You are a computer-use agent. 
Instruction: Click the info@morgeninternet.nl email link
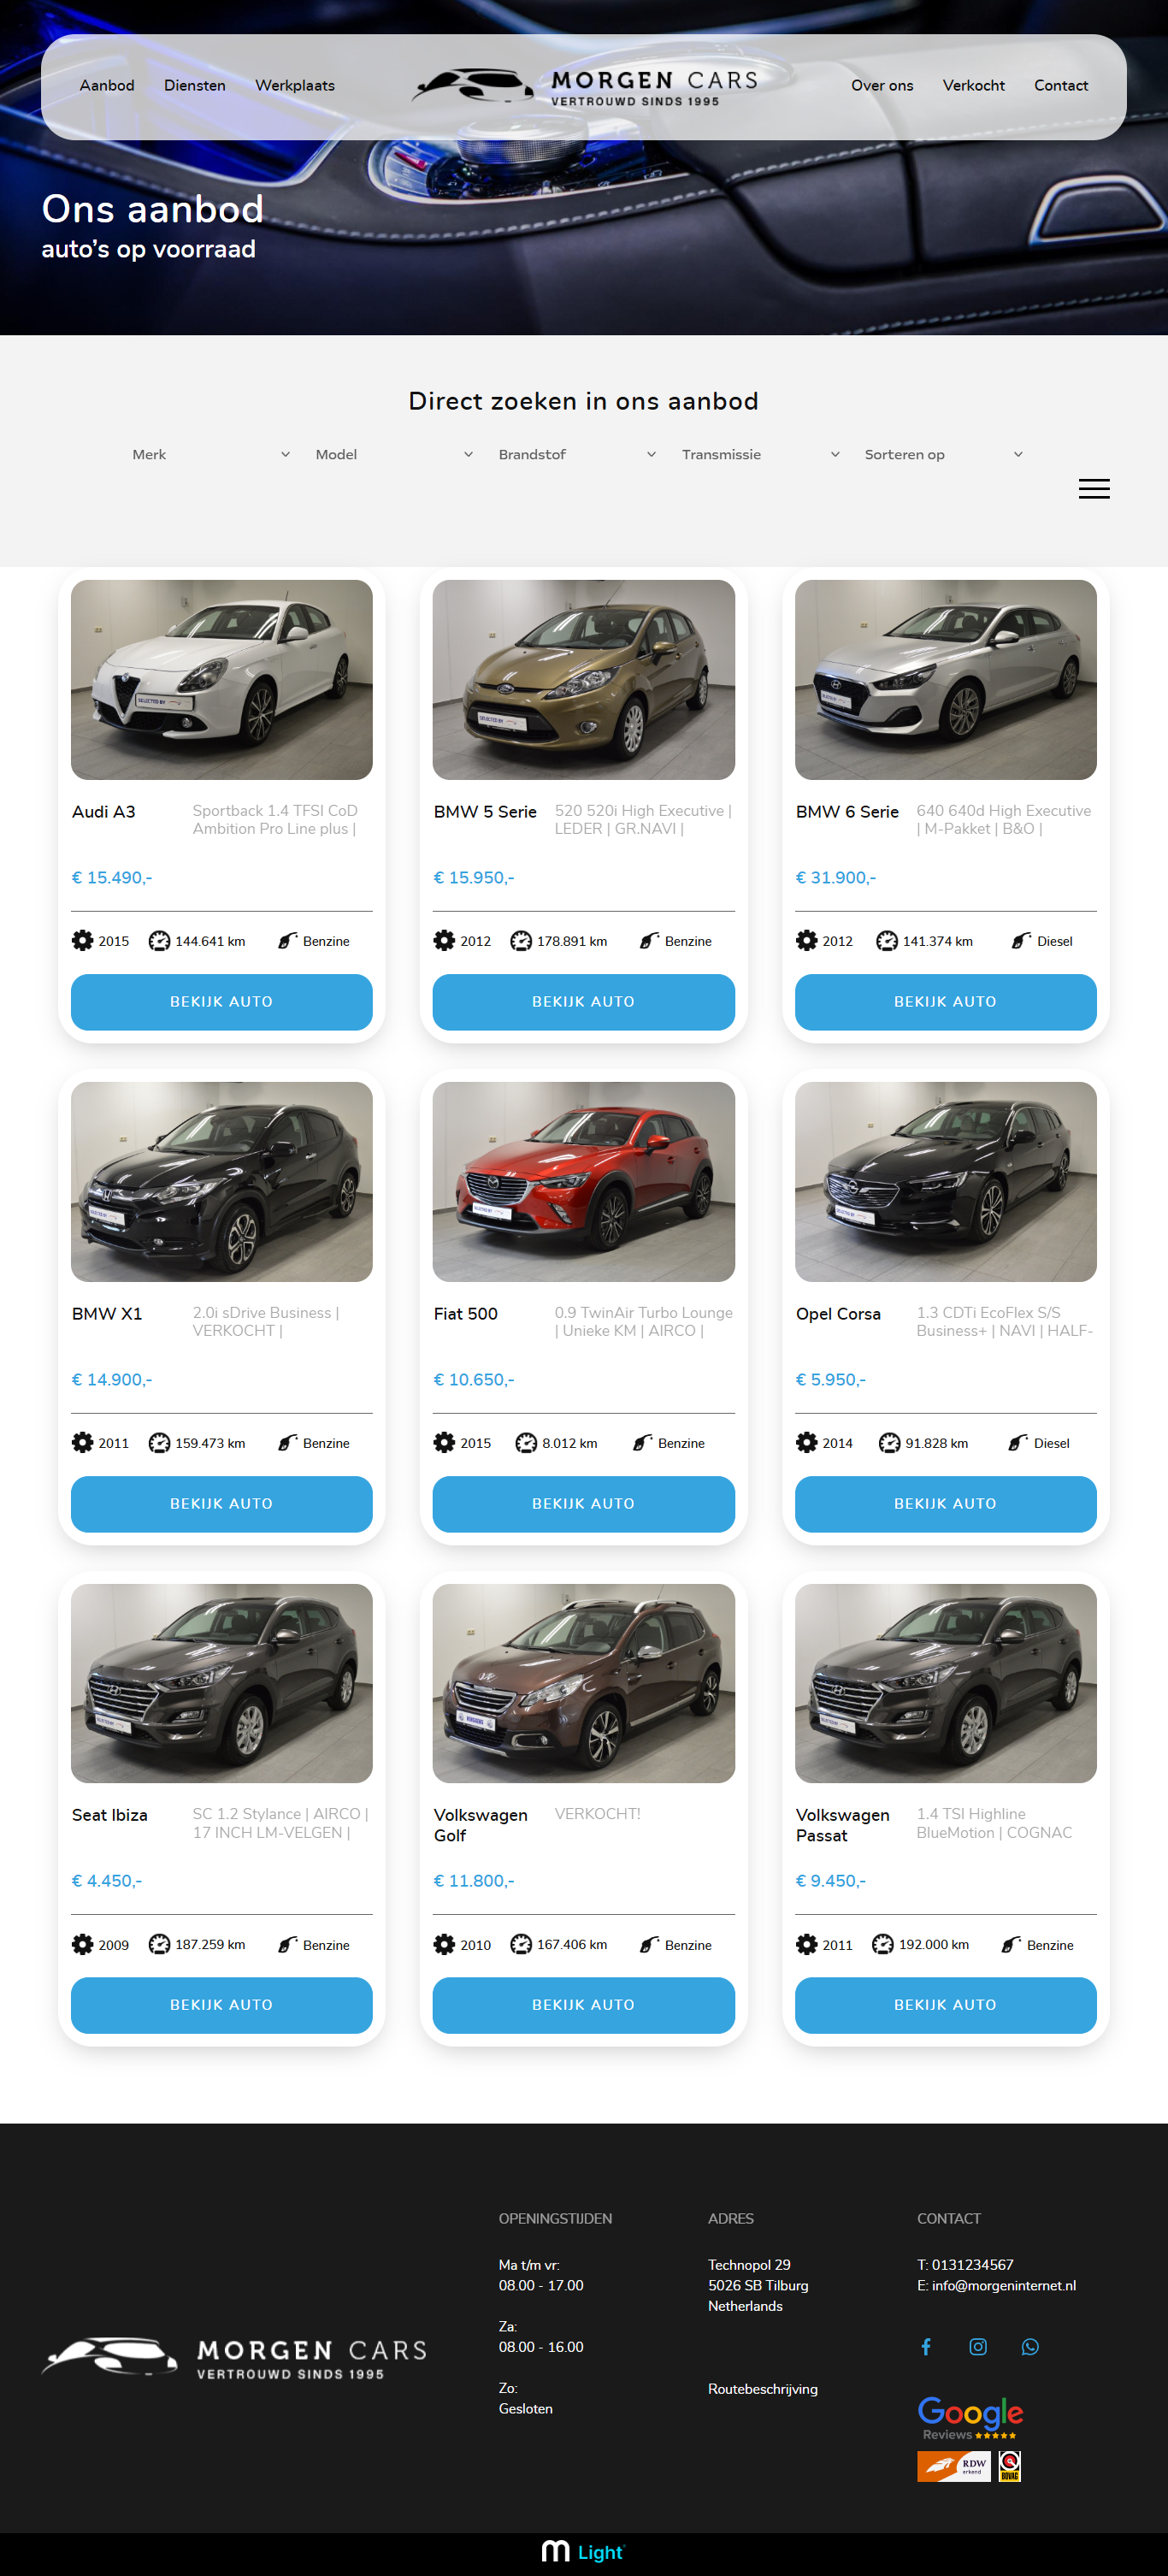[x=1003, y=2286]
